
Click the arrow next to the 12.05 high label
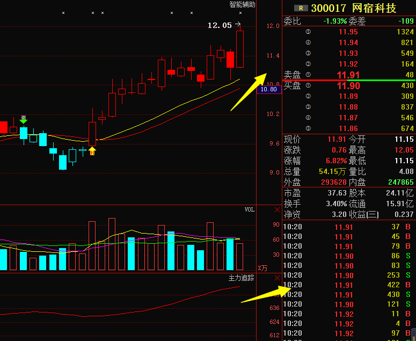click(x=238, y=25)
